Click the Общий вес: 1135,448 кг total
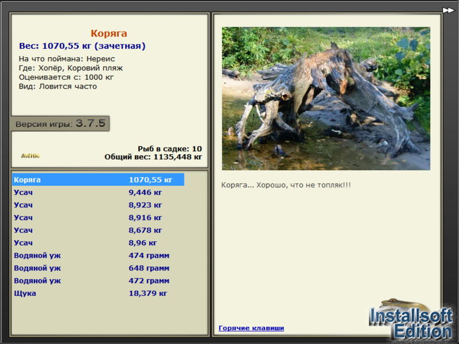 pyautogui.click(x=153, y=157)
